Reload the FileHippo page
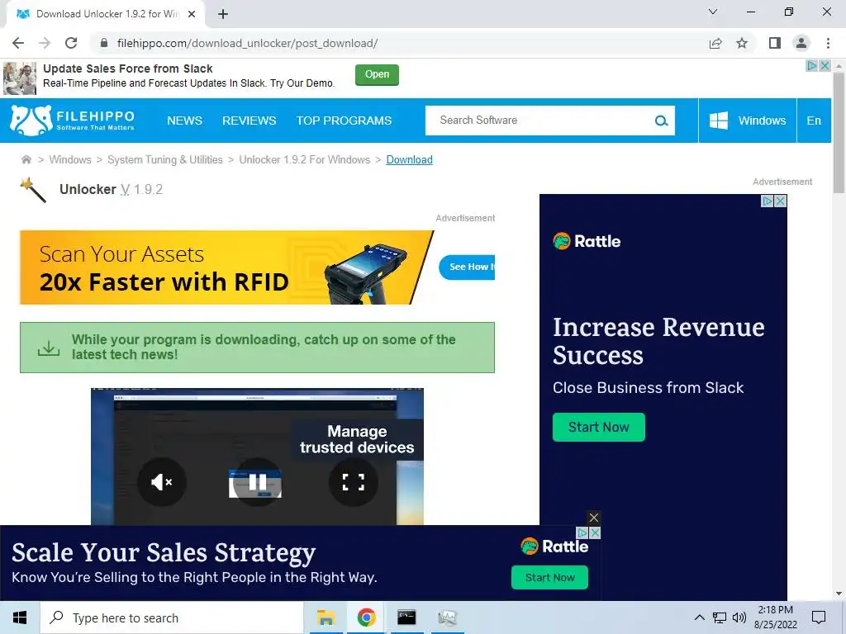This screenshot has height=634, width=846. tap(71, 43)
